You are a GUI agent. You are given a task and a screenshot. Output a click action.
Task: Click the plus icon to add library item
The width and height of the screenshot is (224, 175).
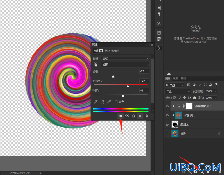pyautogui.click(x=221, y=74)
